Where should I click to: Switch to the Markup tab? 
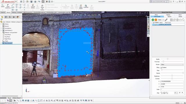tap(14, 12)
